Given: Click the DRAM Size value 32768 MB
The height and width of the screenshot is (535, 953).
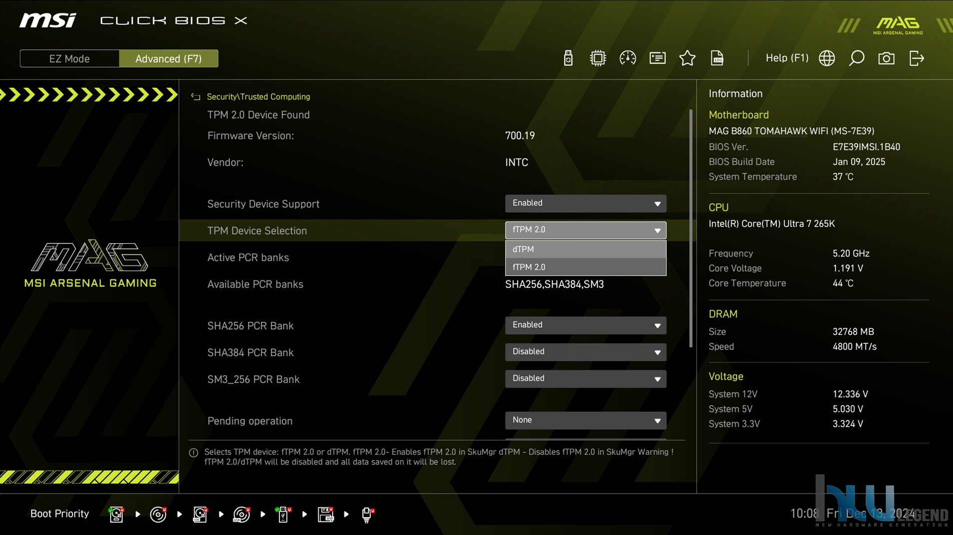Looking at the screenshot, I should (x=853, y=332).
